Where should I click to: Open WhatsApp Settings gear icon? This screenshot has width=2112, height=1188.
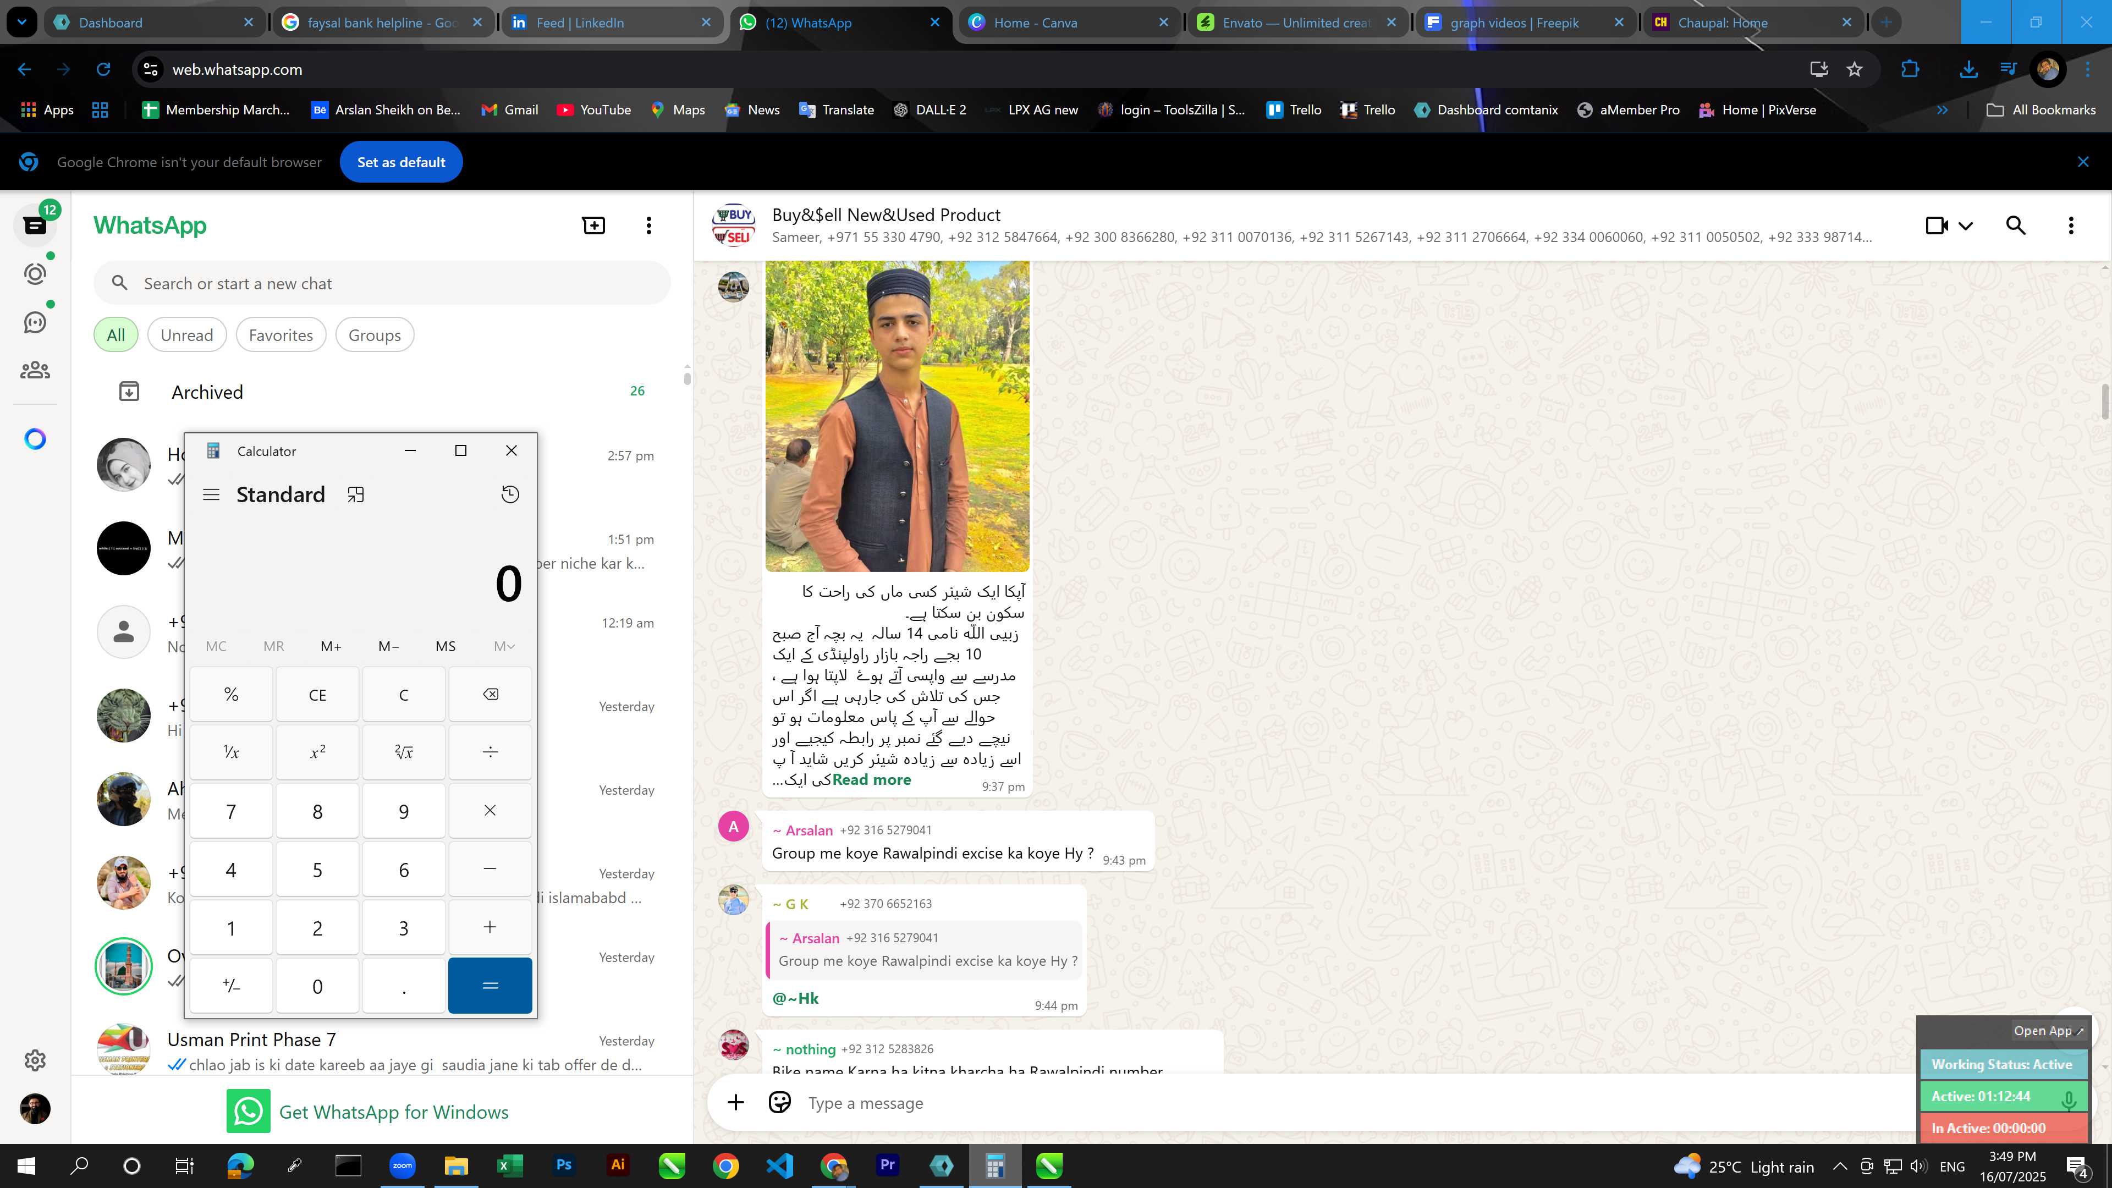point(35,1060)
